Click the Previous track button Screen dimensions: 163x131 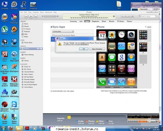pyautogui.click(x=26, y=16)
